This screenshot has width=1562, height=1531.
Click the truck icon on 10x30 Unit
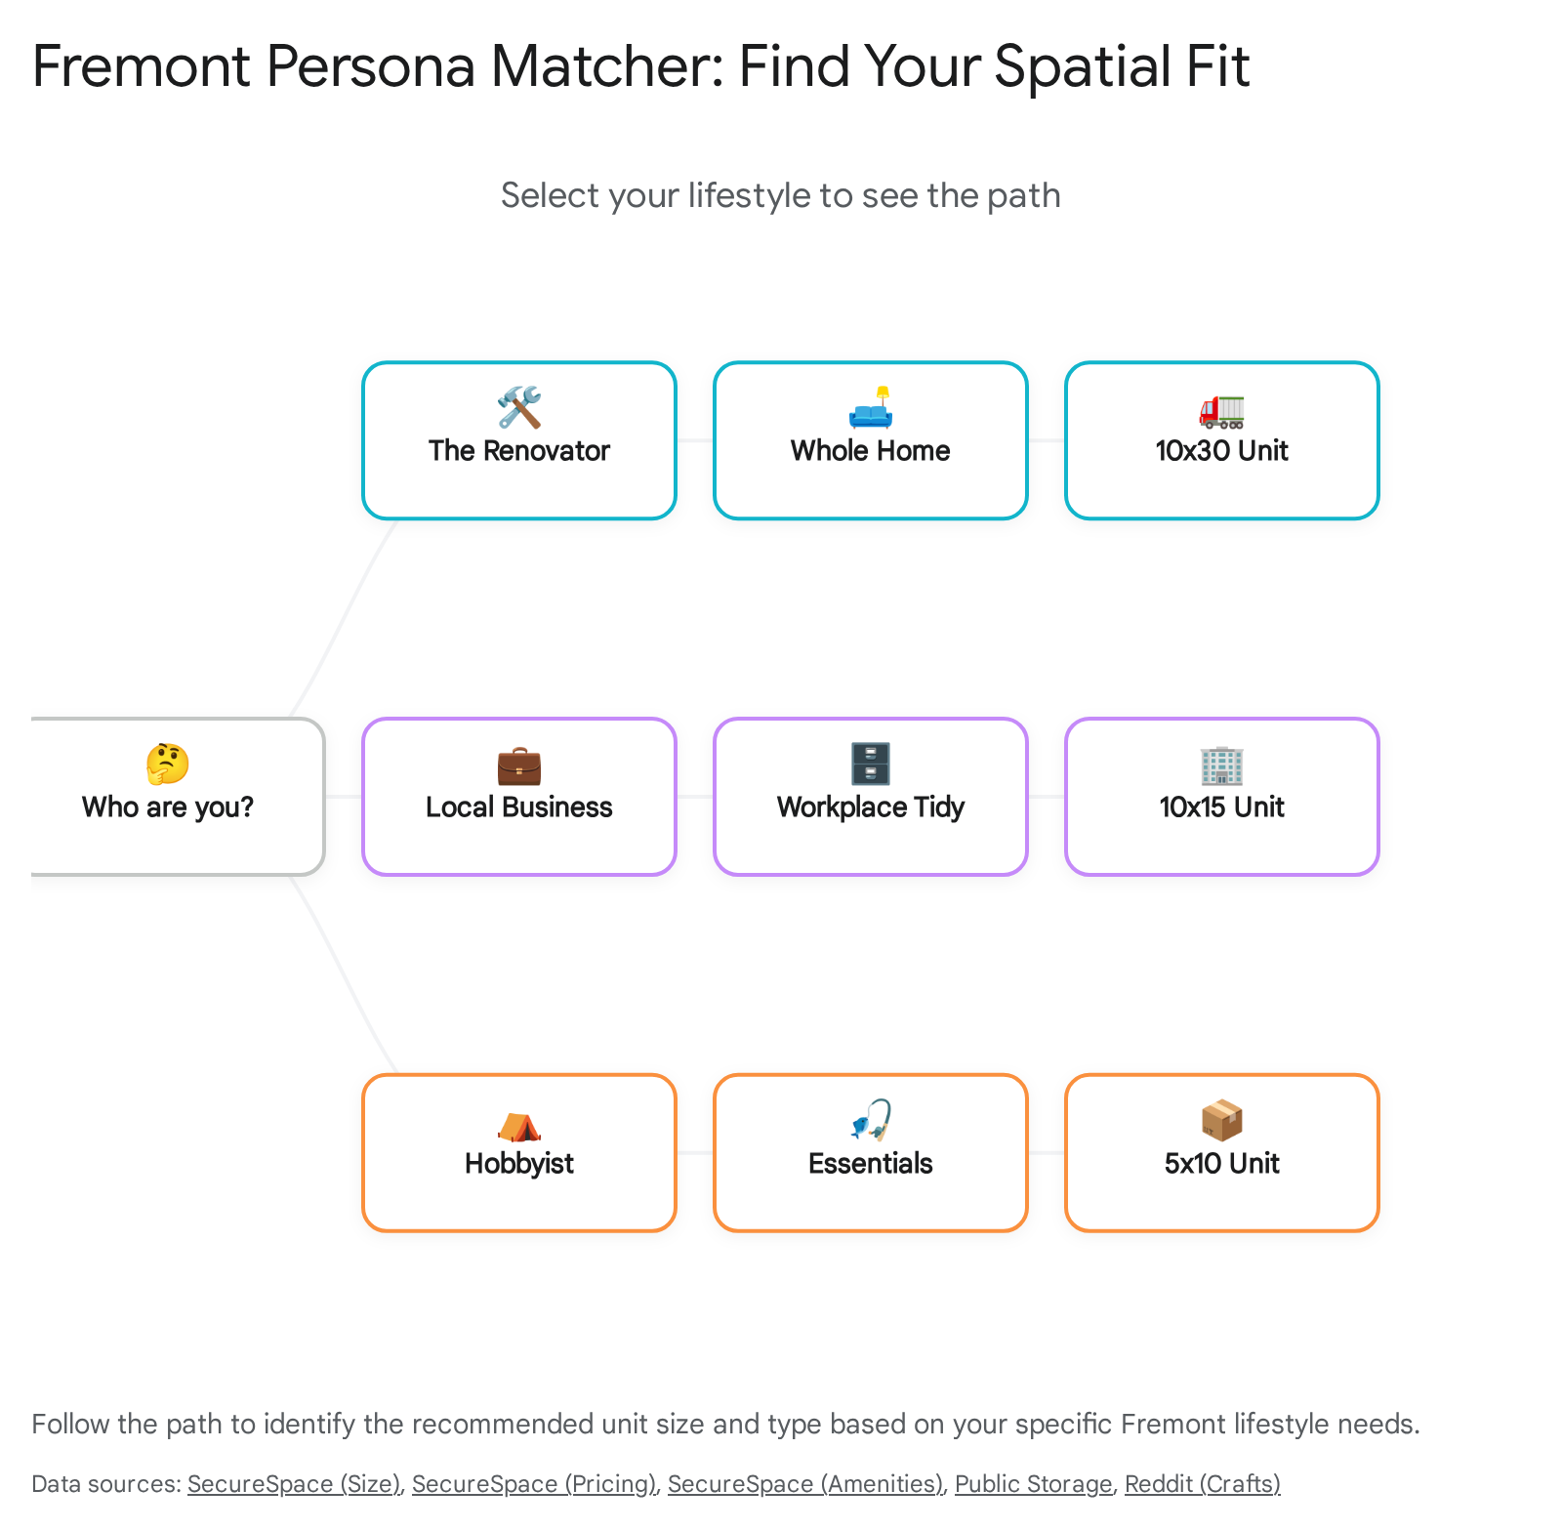coord(1221,409)
